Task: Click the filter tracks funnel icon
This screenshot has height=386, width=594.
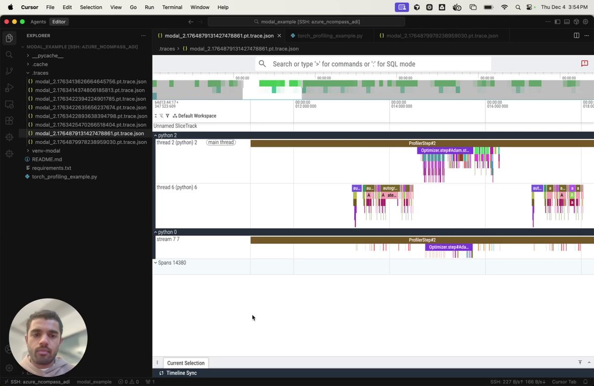Action: point(168,116)
